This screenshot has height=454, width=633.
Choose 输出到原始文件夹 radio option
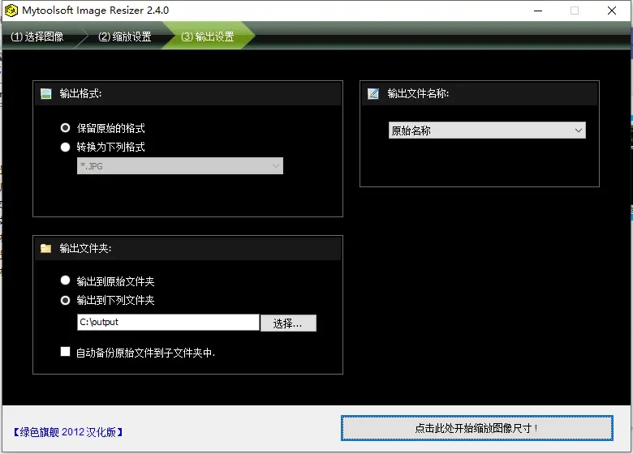66,281
